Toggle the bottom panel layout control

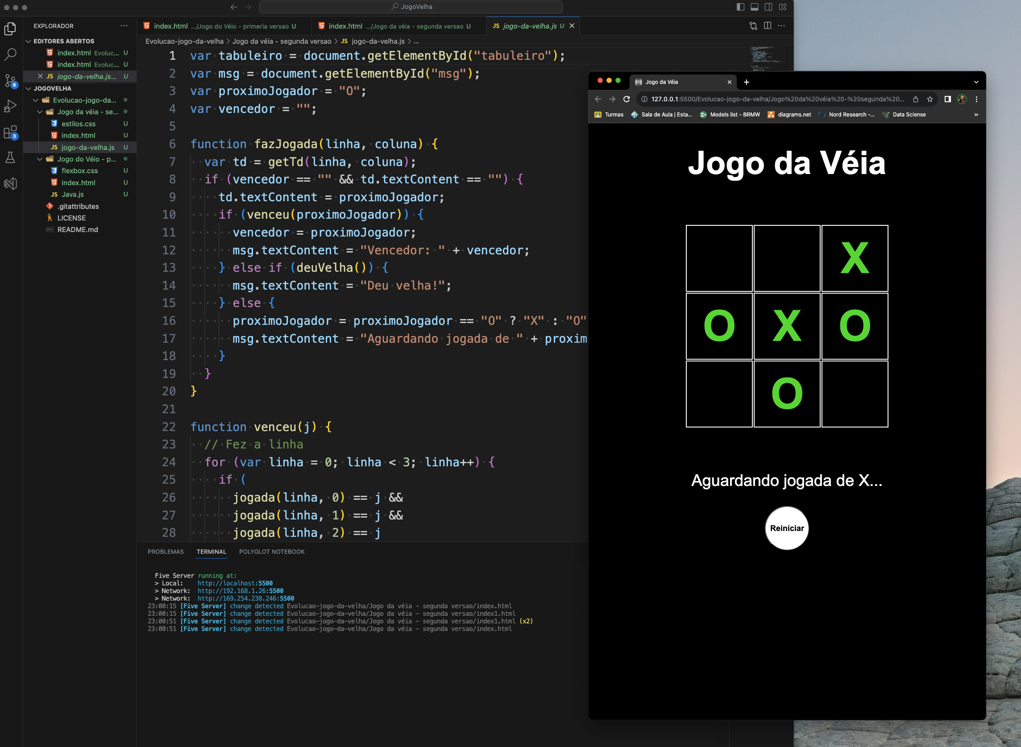click(754, 7)
